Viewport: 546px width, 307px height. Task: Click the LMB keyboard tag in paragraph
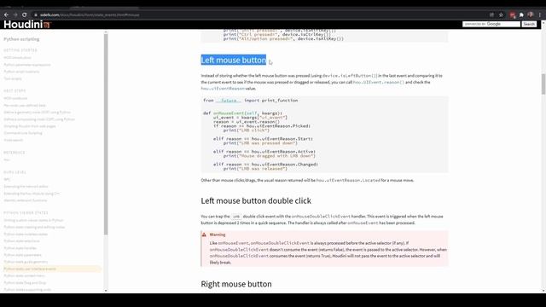point(236,217)
